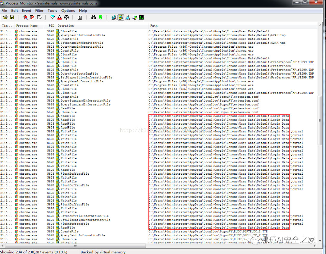This screenshot has height=254, width=326.
Task: Open Find with the binoculars icon
Action: click(x=94, y=17)
